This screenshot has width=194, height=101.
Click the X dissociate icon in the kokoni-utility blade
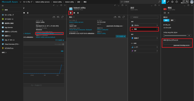click(x=74, y=13)
